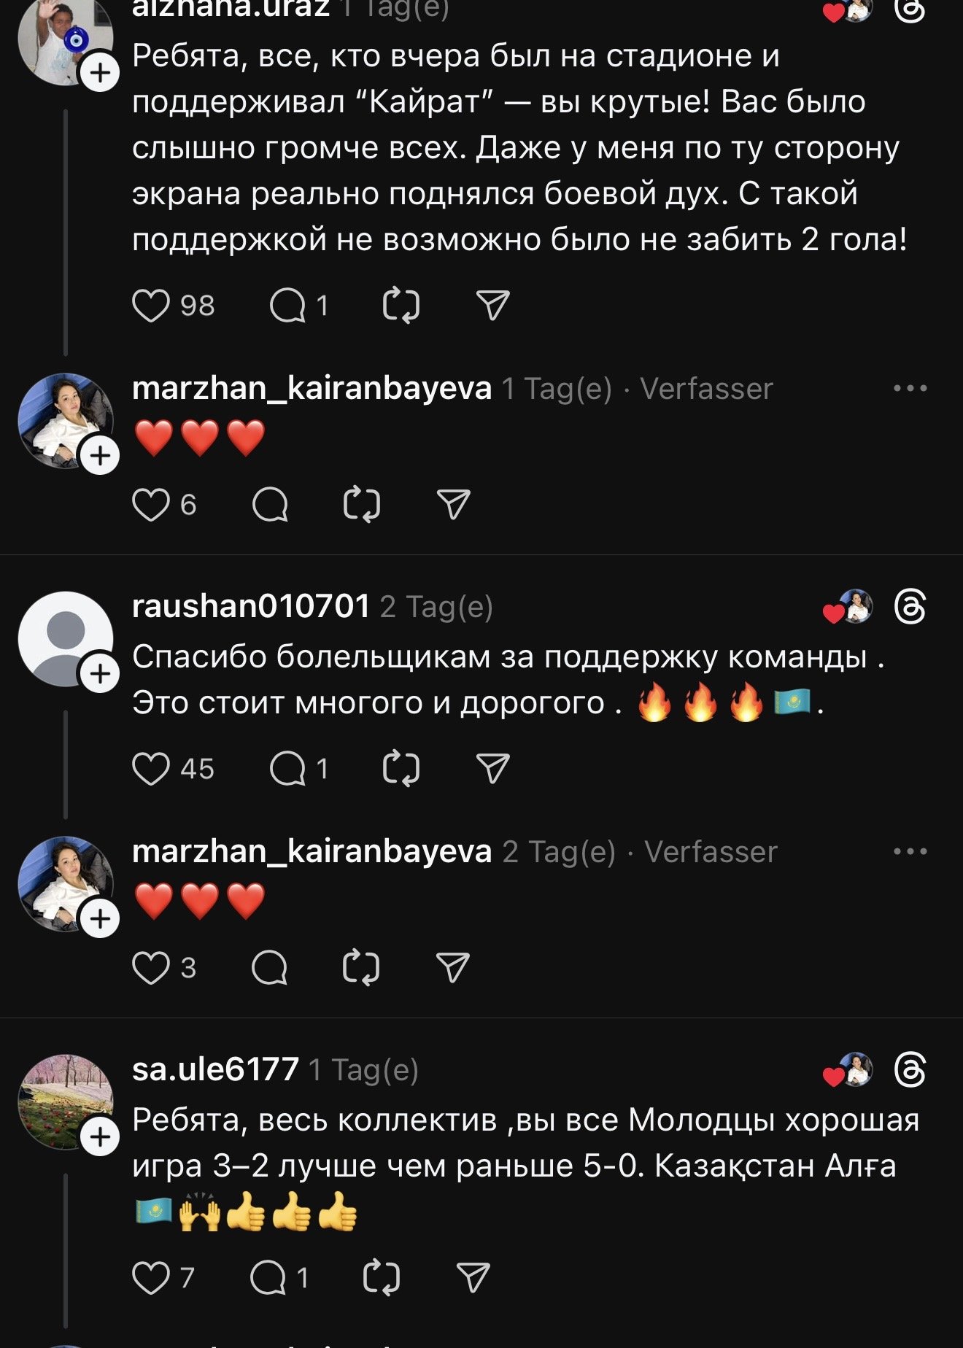Viewport: 963px width, 1348px height.
Task: Open options for marzhan_kairanbayeva's 2-day-old reply
Action: pyautogui.click(x=910, y=851)
